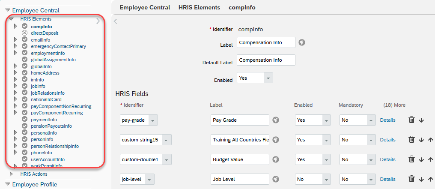The width and height of the screenshot is (435, 189).
Task: Move job-level field down
Action: [x=421, y=179]
